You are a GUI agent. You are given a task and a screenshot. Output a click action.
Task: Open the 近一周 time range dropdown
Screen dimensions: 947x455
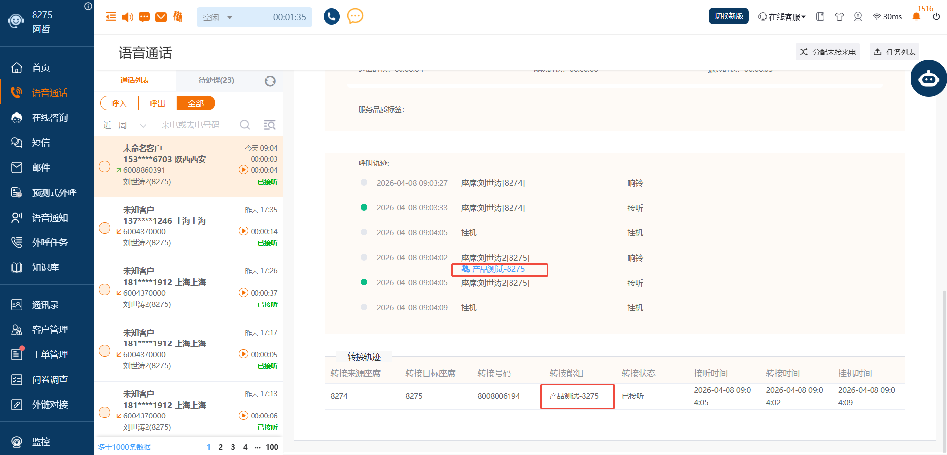[124, 125]
